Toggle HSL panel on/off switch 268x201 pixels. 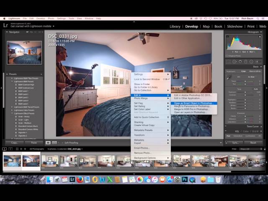click(226, 131)
